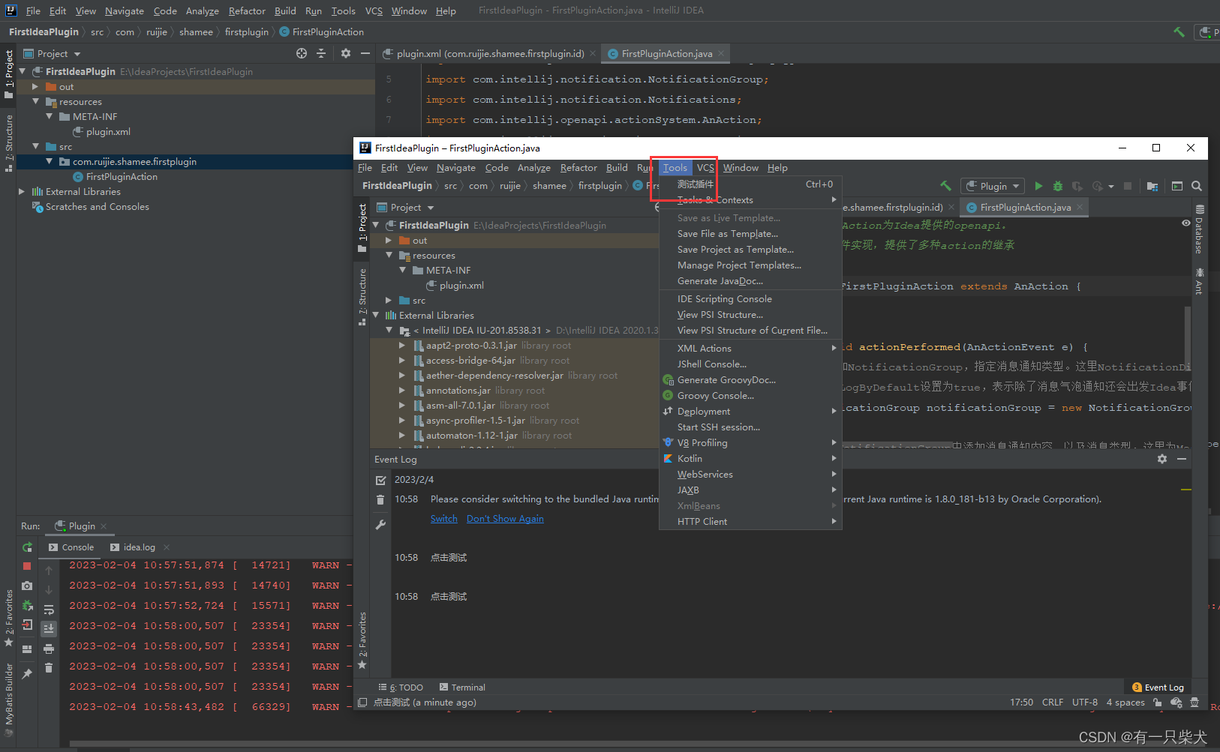Start debugging with the green bug icon
Viewport: 1220px width, 752px height.
(1058, 186)
